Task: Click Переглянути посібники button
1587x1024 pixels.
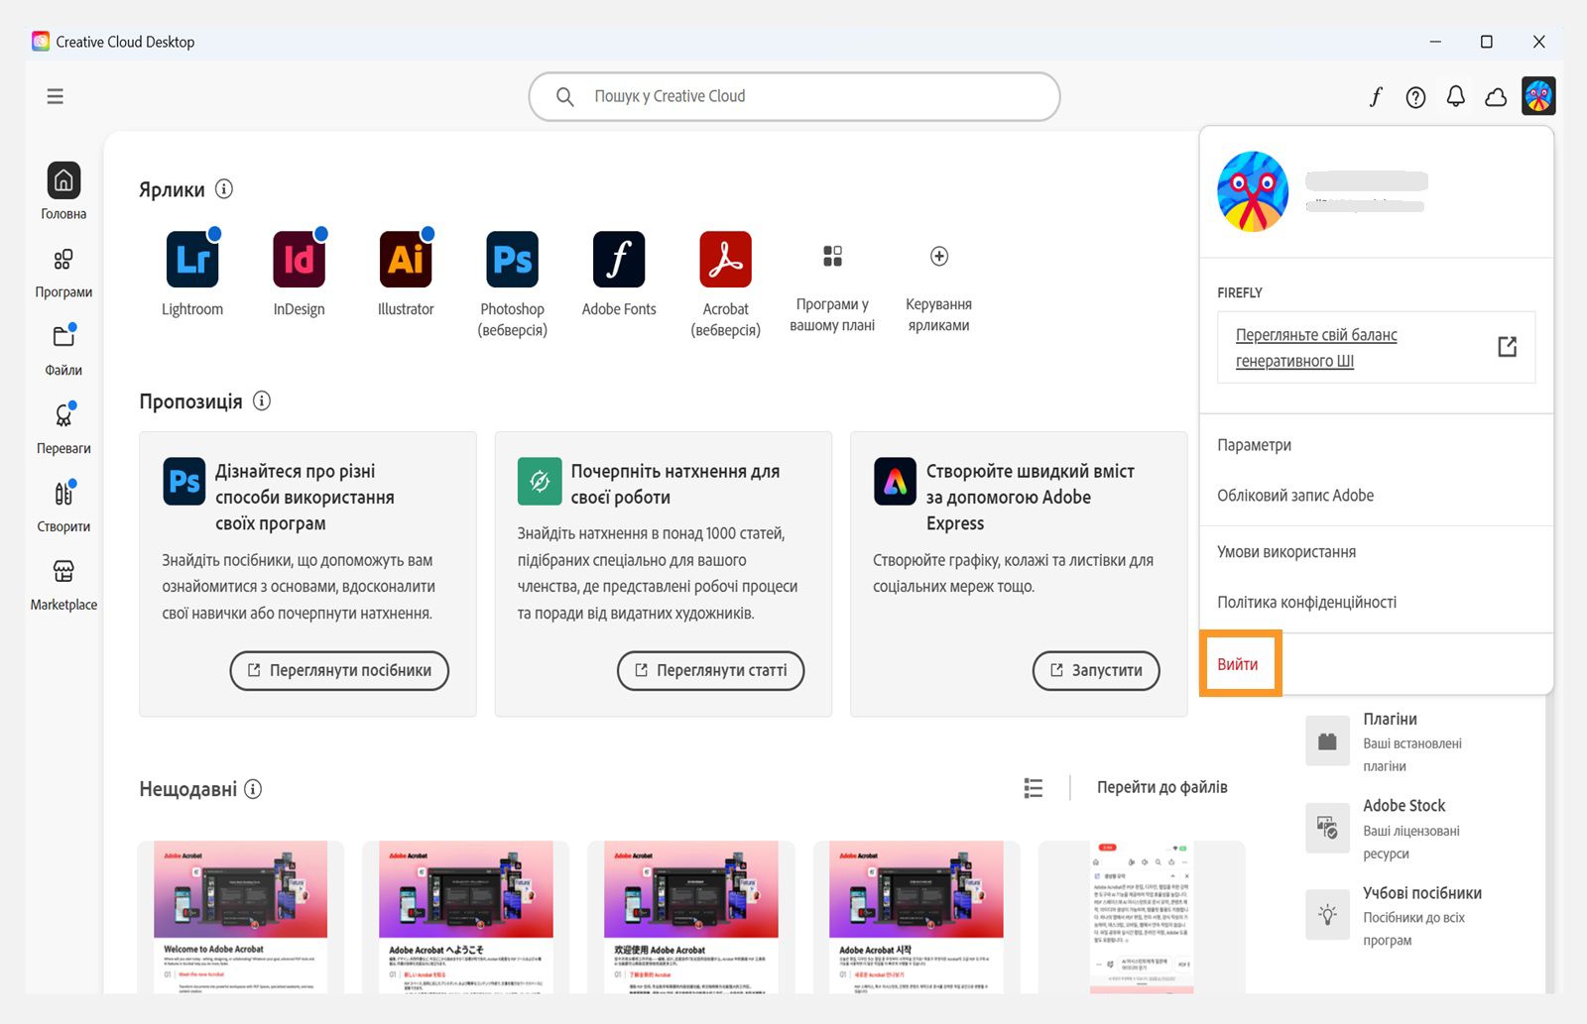Action: [x=339, y=670]
